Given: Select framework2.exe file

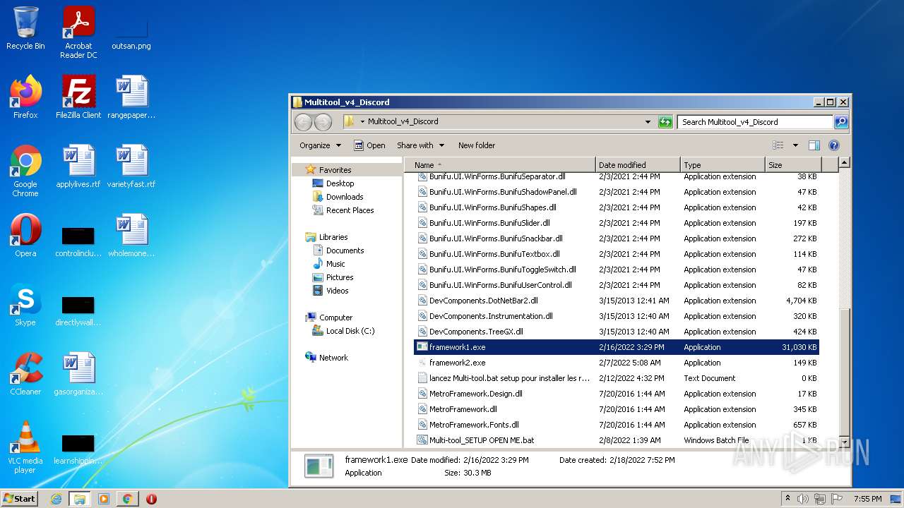Looking at the screenshot, I should click(x=617, y=363).
